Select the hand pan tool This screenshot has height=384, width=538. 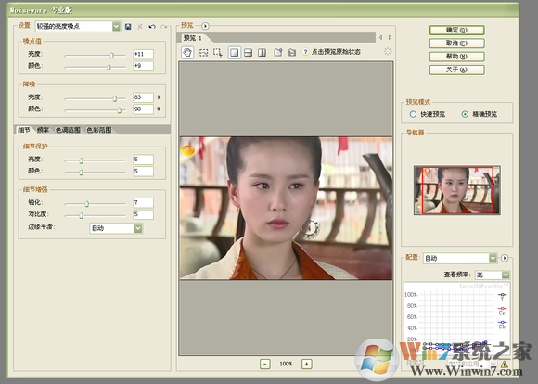187,53
